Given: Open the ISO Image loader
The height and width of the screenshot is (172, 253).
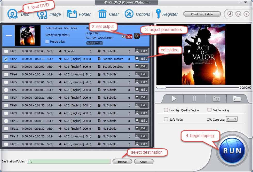Looking at the screenshot, I should (x=42, y=14).
